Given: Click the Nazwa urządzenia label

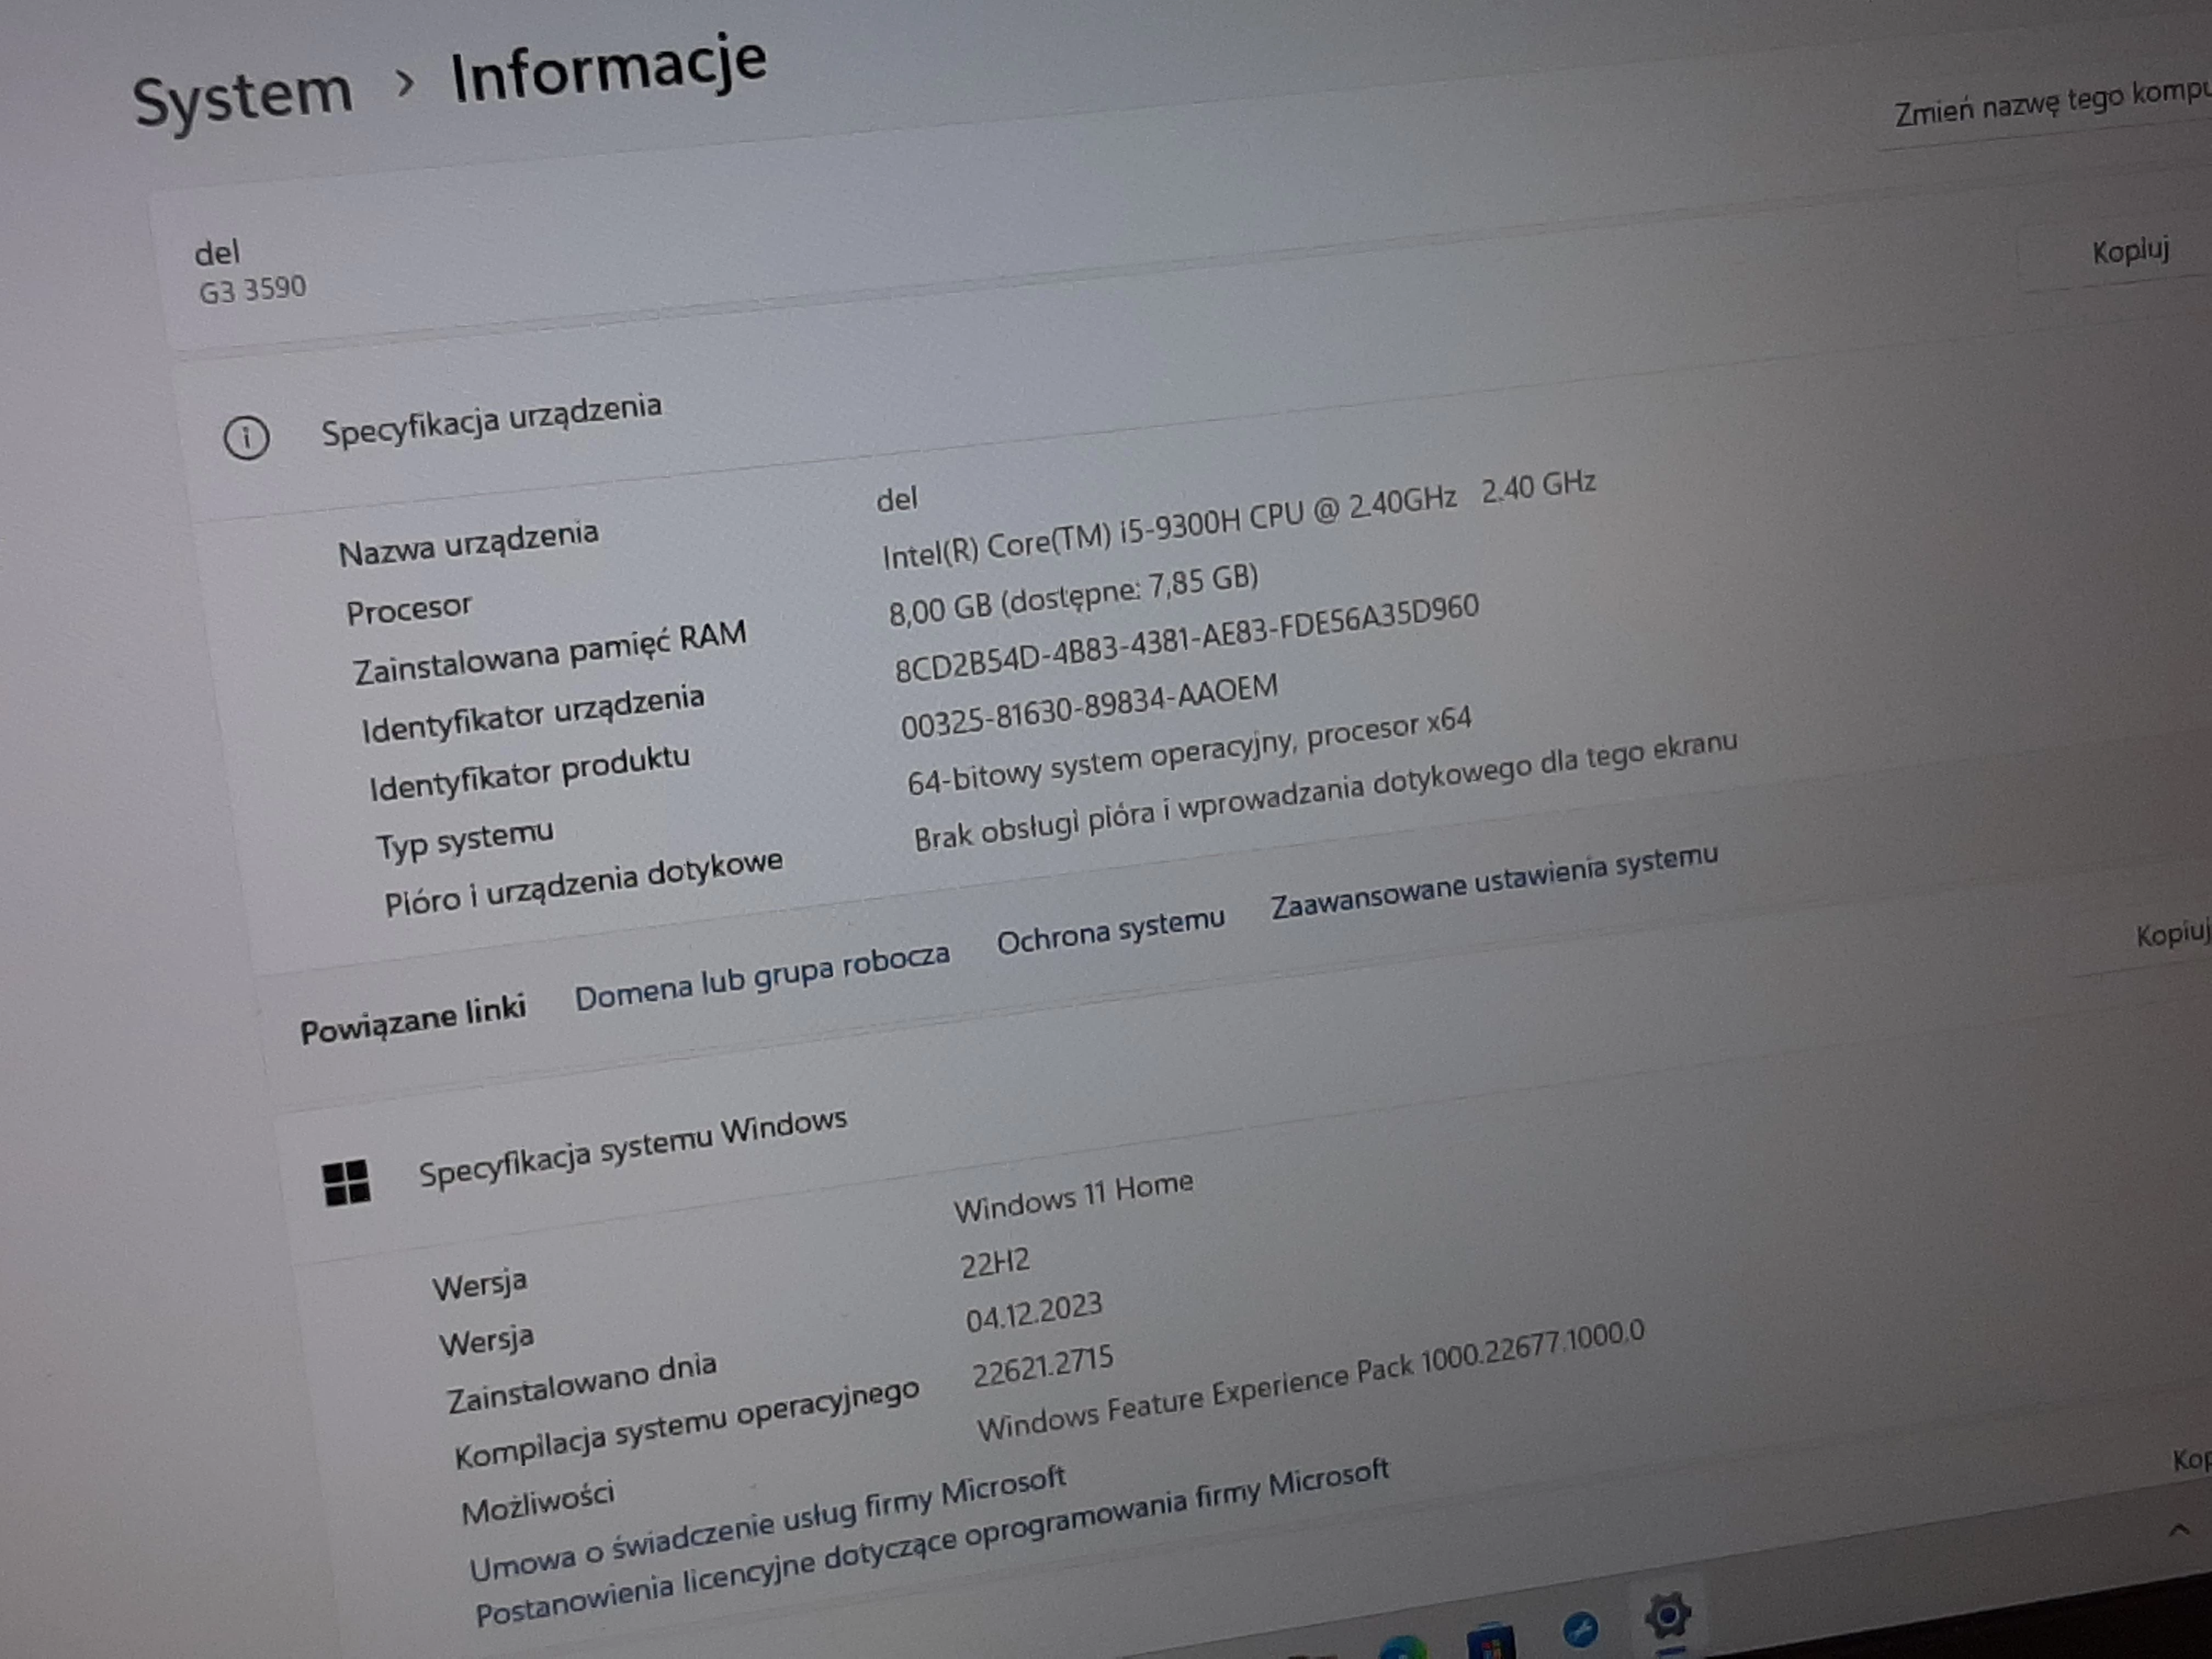Looking at the screenshot, I should [x=468, y=544].
